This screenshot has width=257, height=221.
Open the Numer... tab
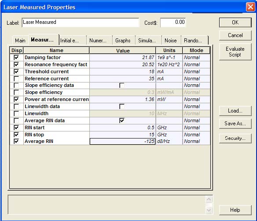[x=99, y=41]
